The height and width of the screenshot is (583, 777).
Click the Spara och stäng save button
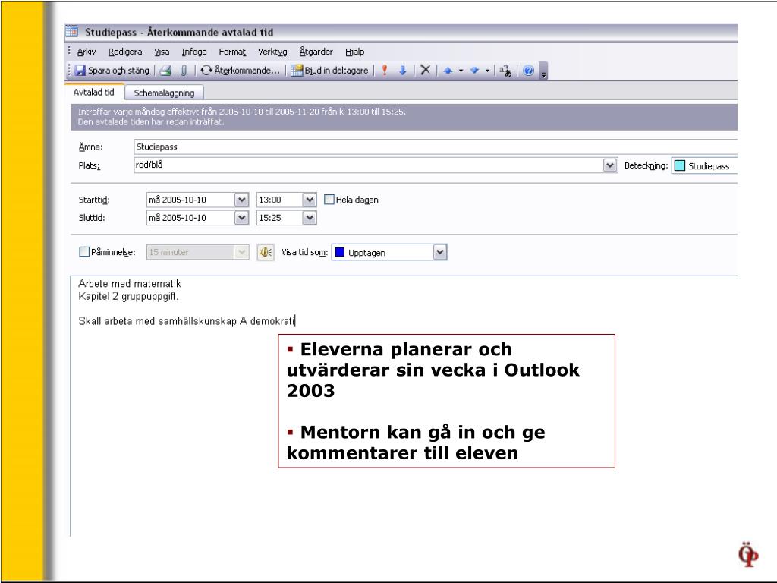112,71
